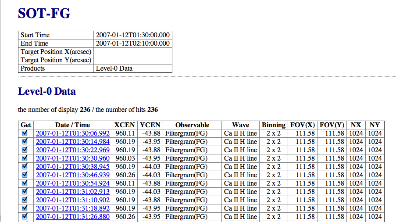Uncheck the box next to 2007-01-12T01:30:38.945
This screenshot has height=222, width=396.
[25, 166]
